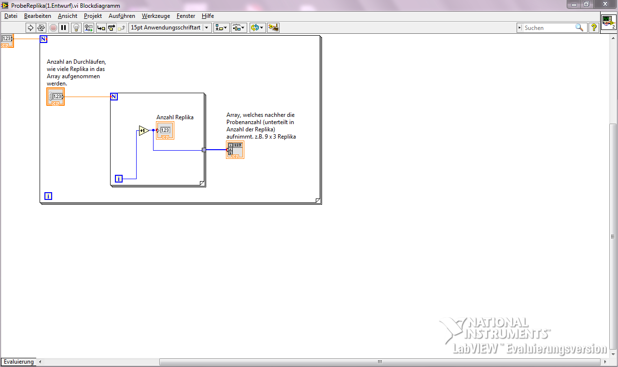The image size is (618, 367).
Task: Open the 15pt Anwendungsschriftart font dropdown
Action: (x=170, y=28)
